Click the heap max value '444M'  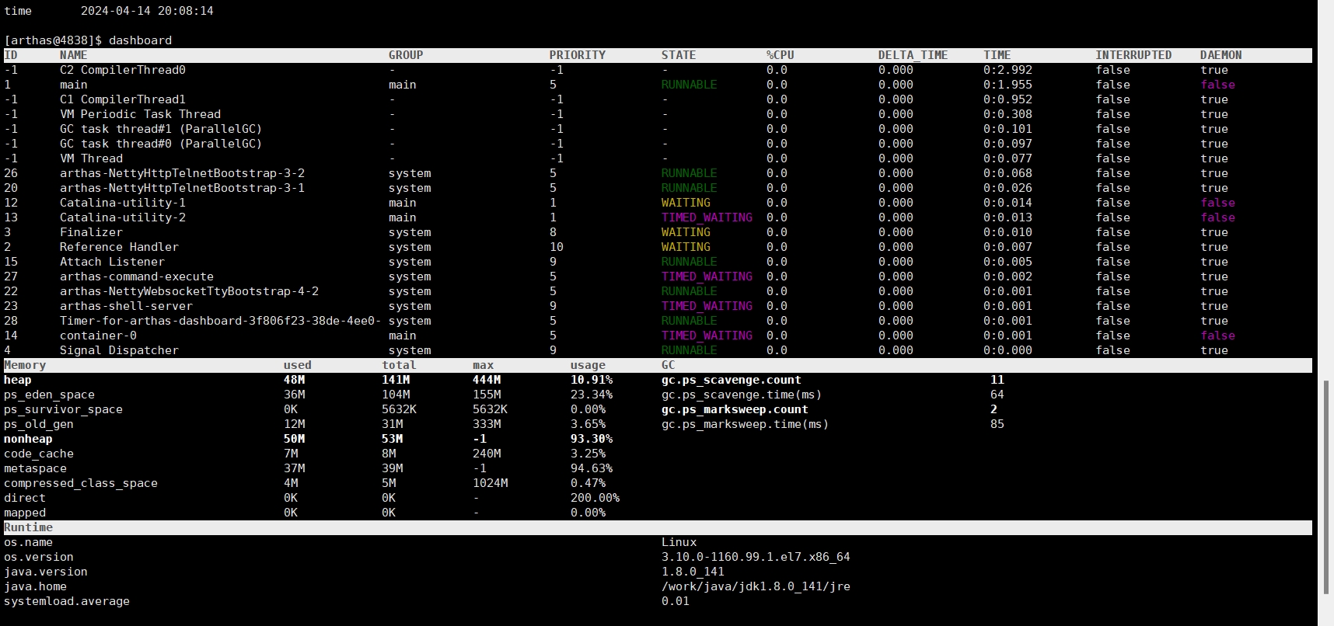pos(487,380)
